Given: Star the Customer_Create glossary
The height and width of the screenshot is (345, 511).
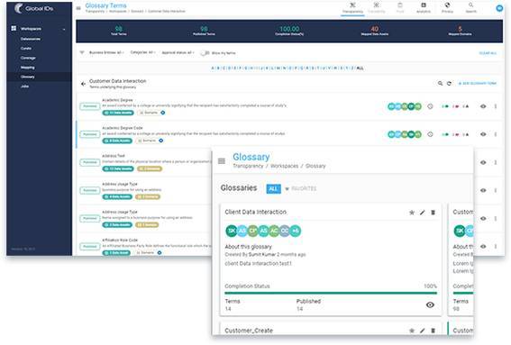Looking at the screenshot, I should (x=412, y=331).
